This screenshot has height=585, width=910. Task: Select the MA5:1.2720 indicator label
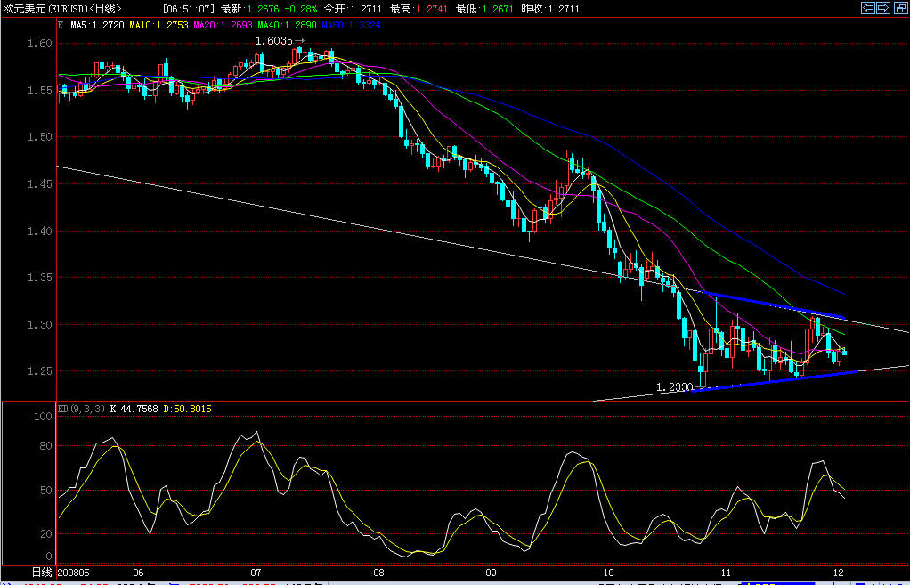[98, 25]
